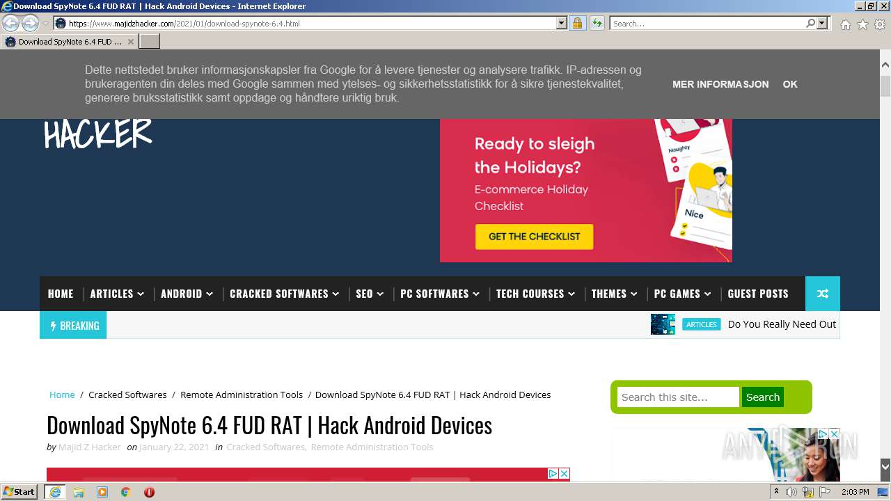Click the January 22, 2021 date link
Screen dimensions: 891x501
click(x=174, y=447)
